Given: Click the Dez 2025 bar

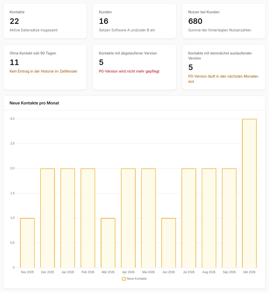Looking at the screenshot, I should point(48,218).
